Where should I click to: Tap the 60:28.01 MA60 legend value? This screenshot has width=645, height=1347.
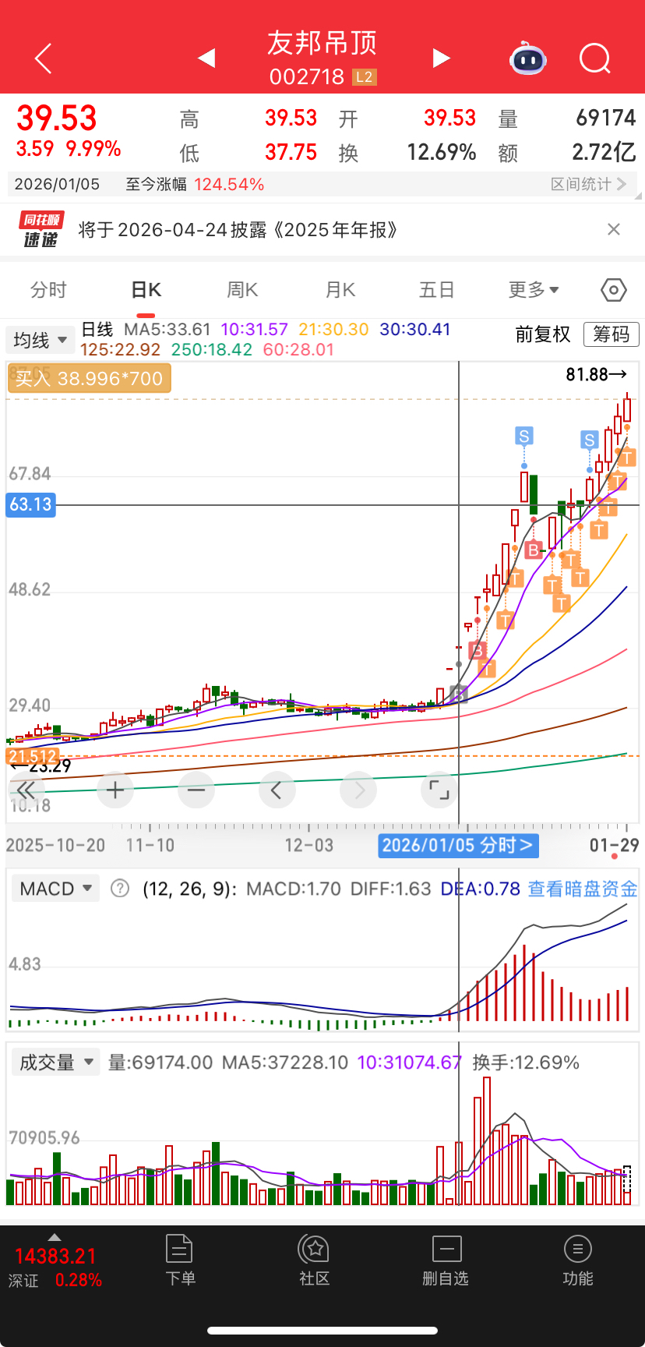coord(298,350)
